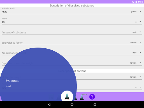Tap Android home circle button

(x=72, y=105)
